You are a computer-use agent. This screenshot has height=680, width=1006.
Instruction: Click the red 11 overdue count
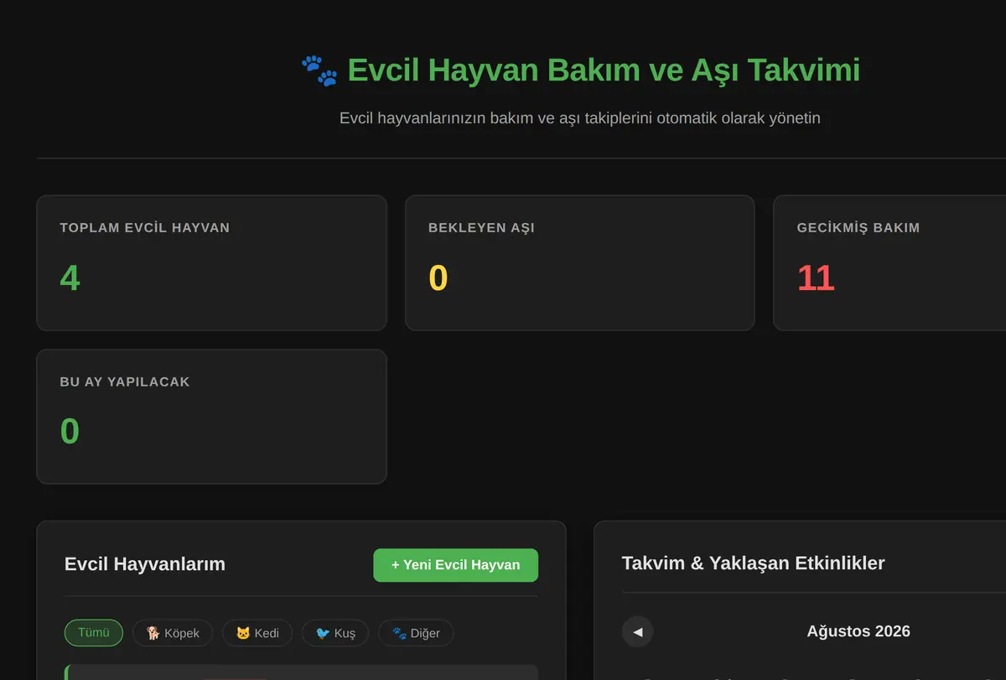816,278
